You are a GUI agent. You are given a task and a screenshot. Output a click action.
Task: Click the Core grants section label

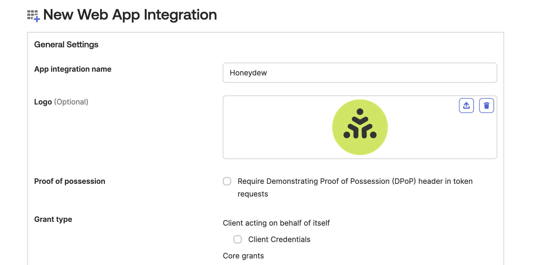[243, 255]
